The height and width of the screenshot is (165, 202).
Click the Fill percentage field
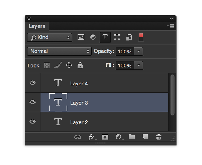coord(125,66)
